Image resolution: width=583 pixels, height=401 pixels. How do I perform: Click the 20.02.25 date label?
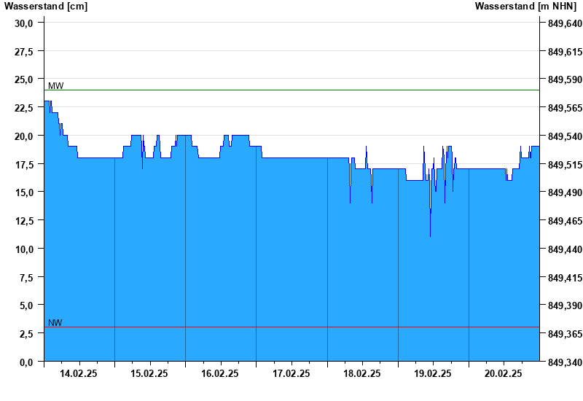pyautogui.click(x=503, y=373)
